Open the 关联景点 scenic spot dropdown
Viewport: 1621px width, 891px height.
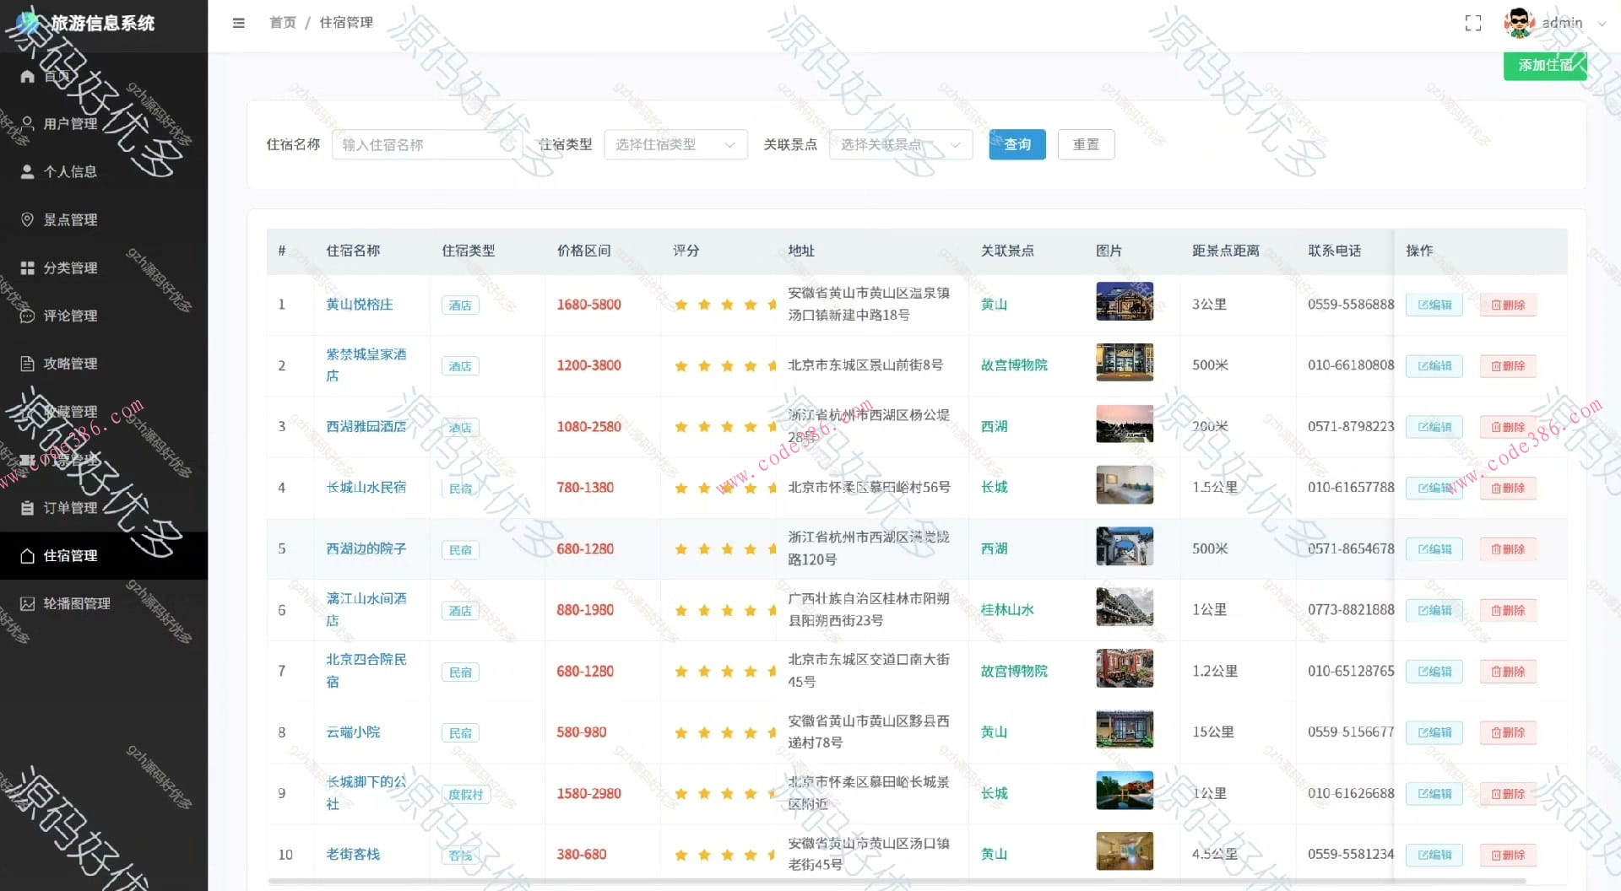pos(899,144)
